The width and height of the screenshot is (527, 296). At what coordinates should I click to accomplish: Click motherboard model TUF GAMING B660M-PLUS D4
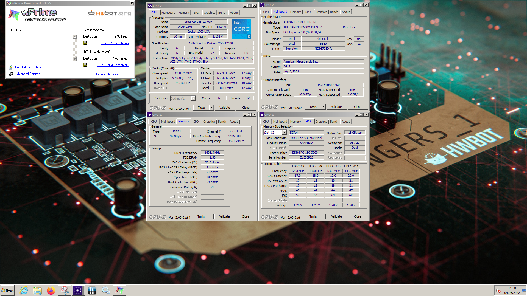pyautogui.click(x=308, y=27)
